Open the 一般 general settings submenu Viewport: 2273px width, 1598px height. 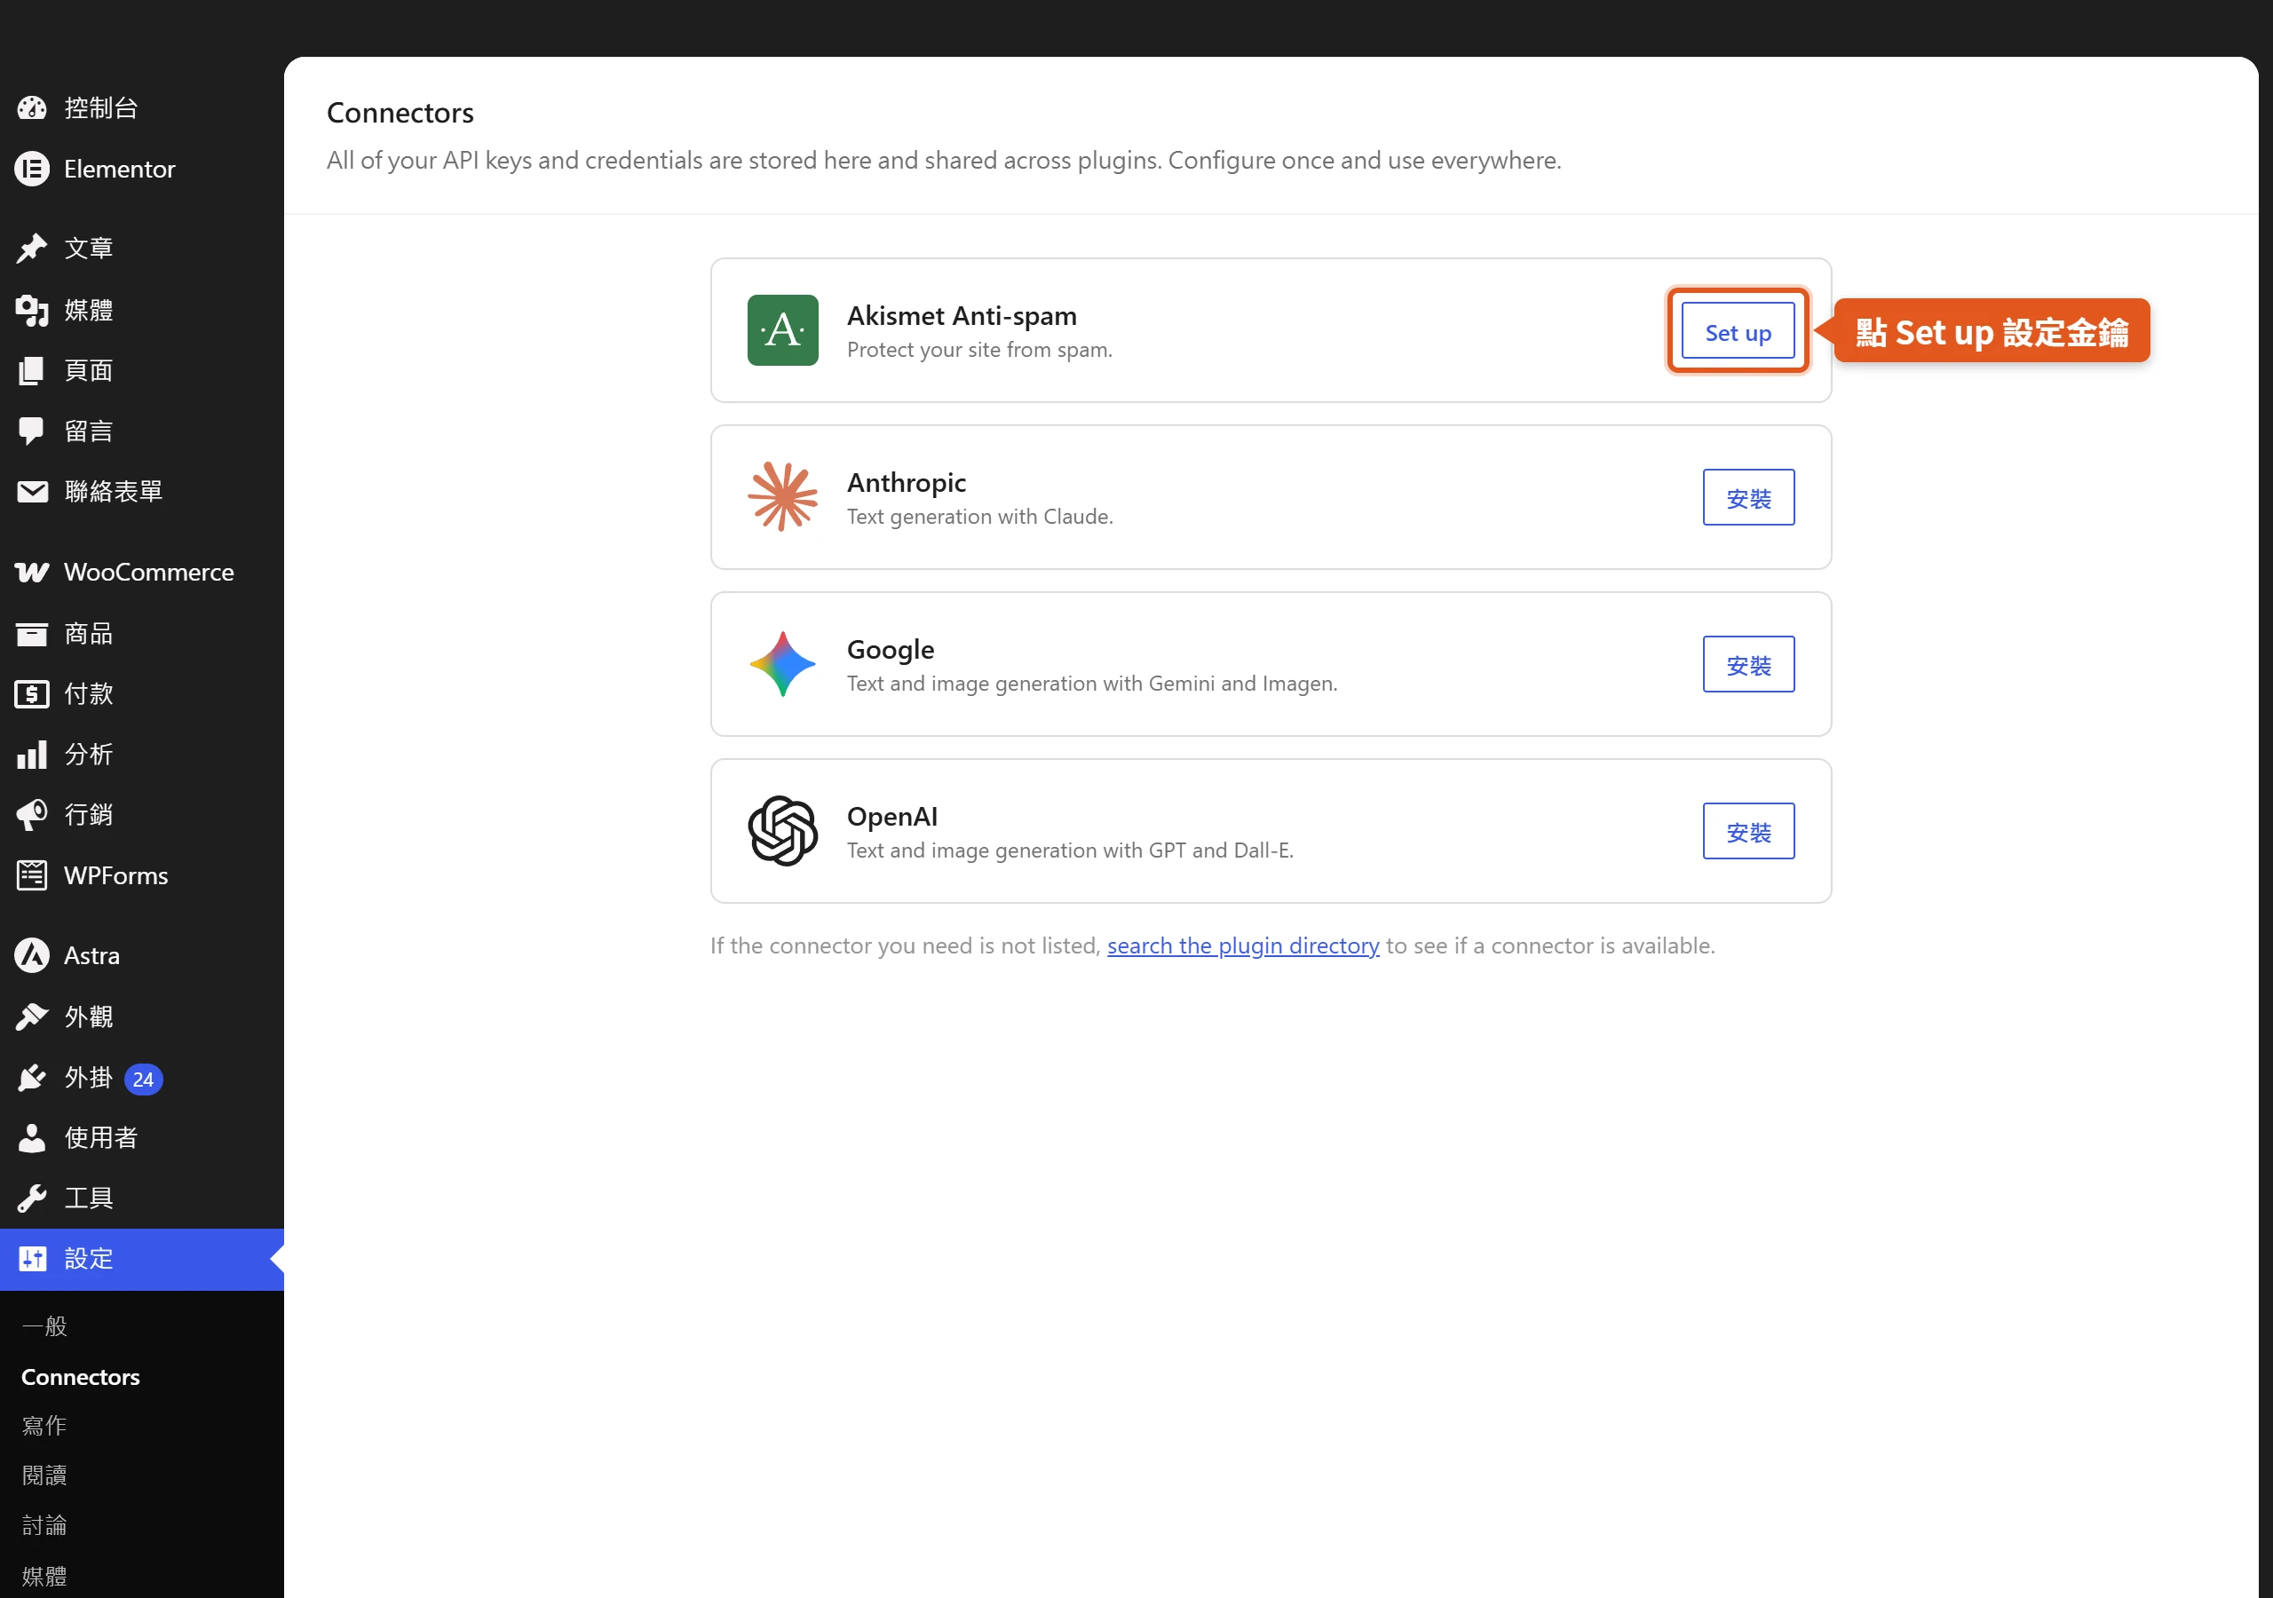coord(44,1325)
